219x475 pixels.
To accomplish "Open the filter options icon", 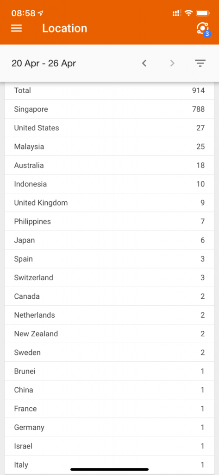I will pyautogui.click(x=200, y=63).
